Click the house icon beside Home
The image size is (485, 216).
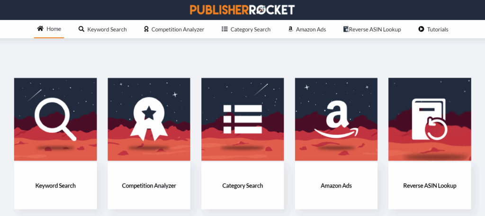pos(40,29)
